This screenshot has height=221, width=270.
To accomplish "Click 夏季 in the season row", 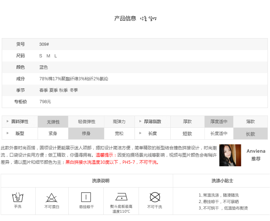I will 54,90.
